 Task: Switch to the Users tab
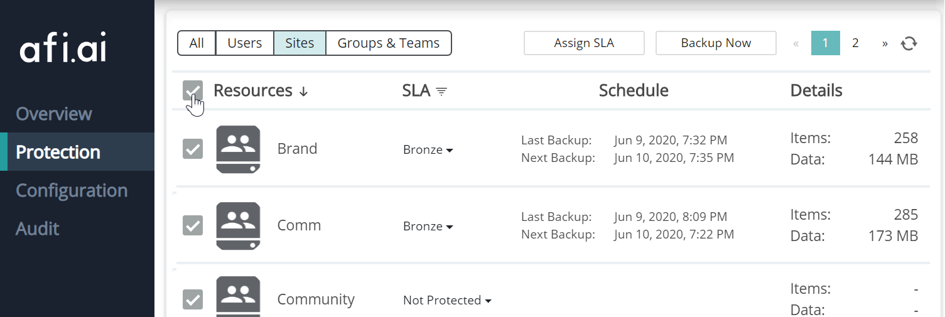pyautogui.click(x=244, y=43)
